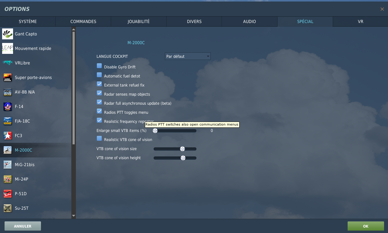Enable Disable Gyro Drift checkbox
The width and height of the screenshot is (388, 233).
[99, 66]
